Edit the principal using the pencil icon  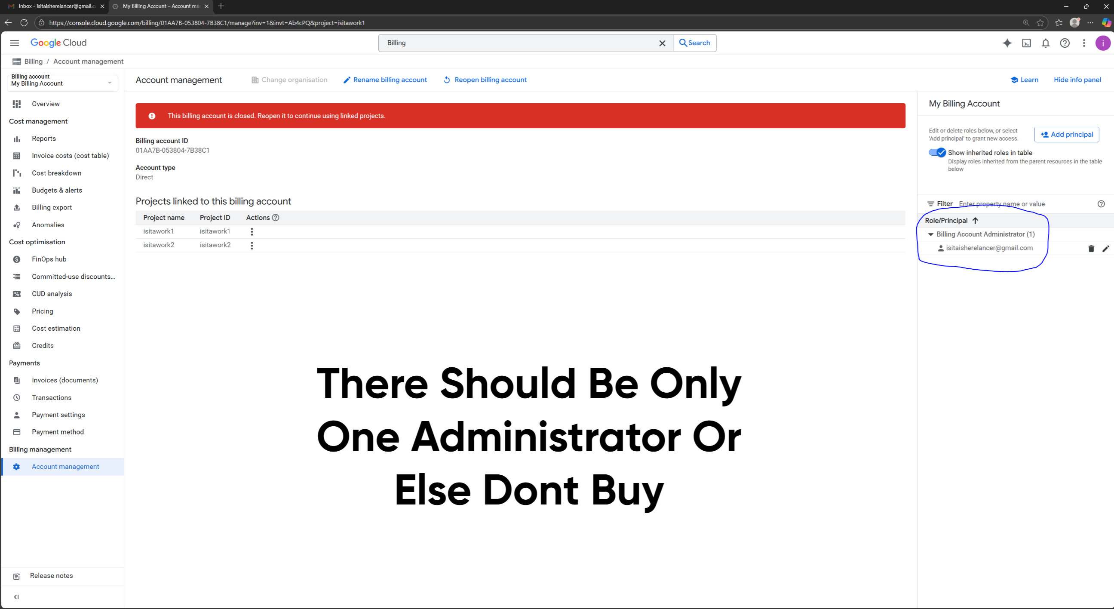coord(1105,248)
